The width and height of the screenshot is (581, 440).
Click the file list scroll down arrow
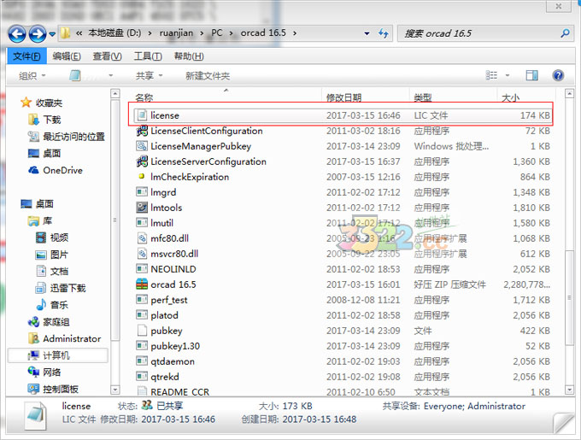569,390
